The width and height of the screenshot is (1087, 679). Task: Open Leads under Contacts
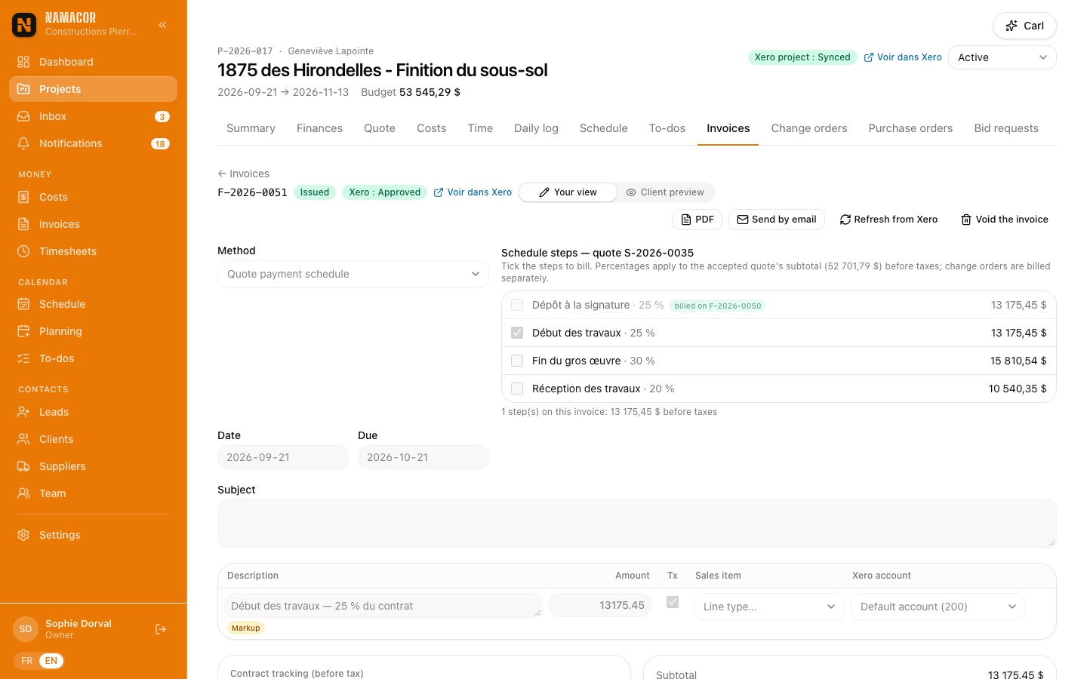coord(93,412)
